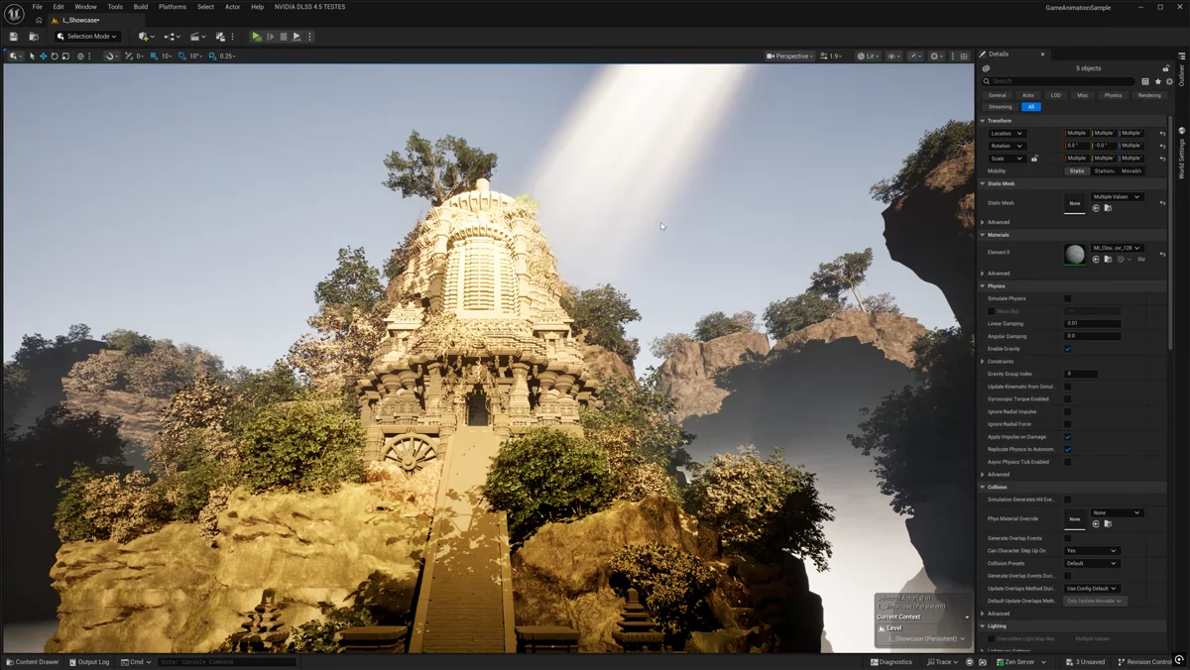
Task: Open the Build menu
Action: tap(141, 7)
